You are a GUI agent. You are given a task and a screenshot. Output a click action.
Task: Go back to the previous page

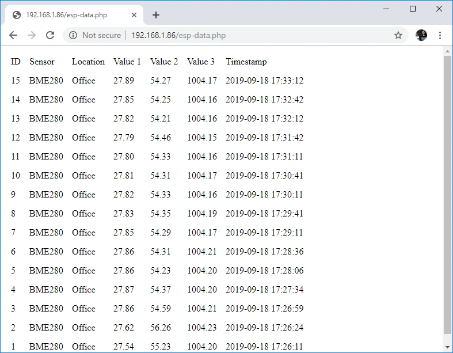coord(13,35)
